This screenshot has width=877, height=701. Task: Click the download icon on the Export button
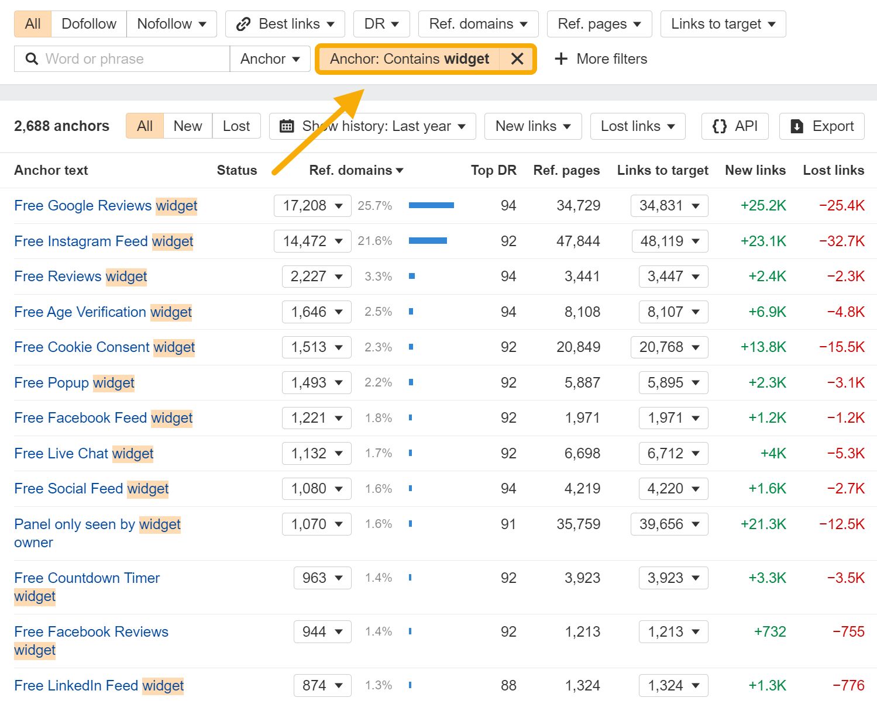(797, 126)
